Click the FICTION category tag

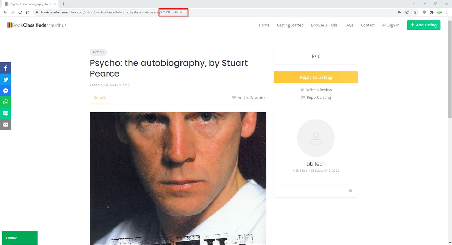pos(98,52)
